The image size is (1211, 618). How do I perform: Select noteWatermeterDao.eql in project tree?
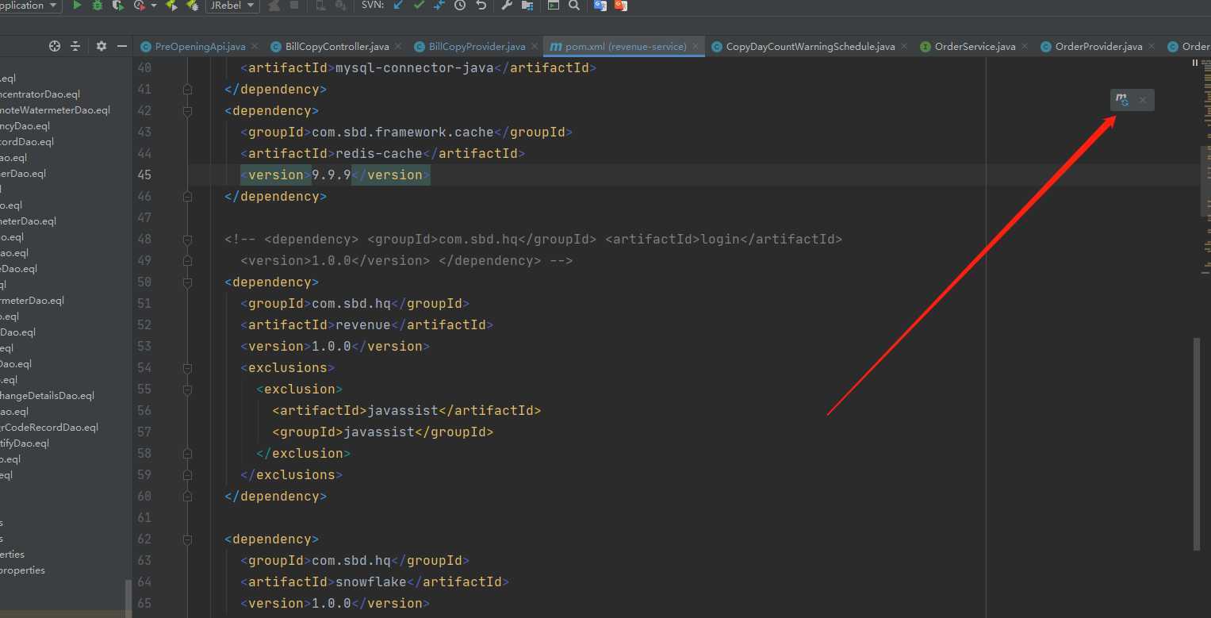(x=55, y=110)
